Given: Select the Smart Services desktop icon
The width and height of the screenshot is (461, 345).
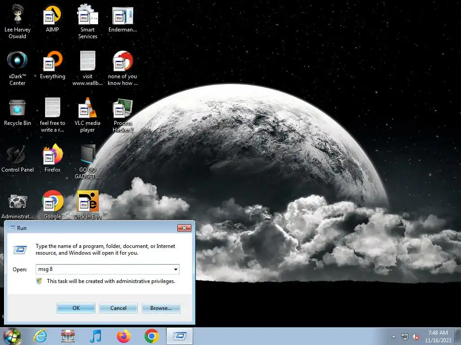Looking at the screenshot, I should coord(88,22).
